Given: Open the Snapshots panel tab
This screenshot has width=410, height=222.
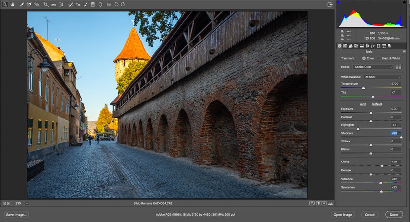Looking at the screenshot, I should (389, 46).
